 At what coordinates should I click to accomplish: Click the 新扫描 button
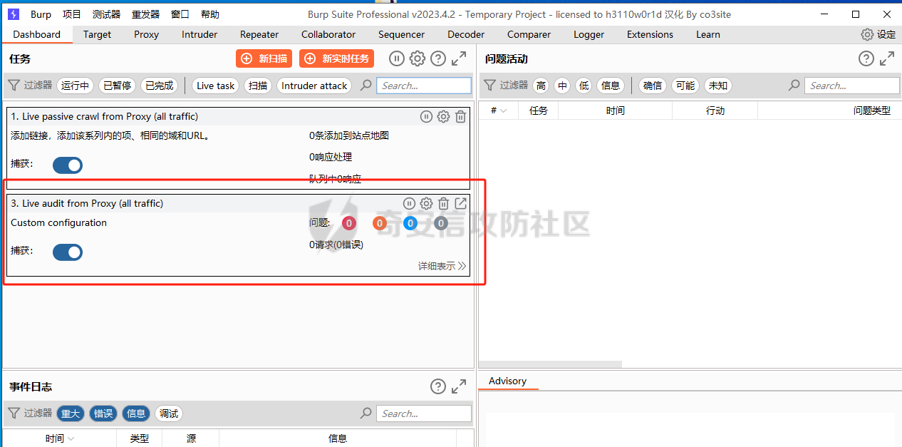(264, 59)
